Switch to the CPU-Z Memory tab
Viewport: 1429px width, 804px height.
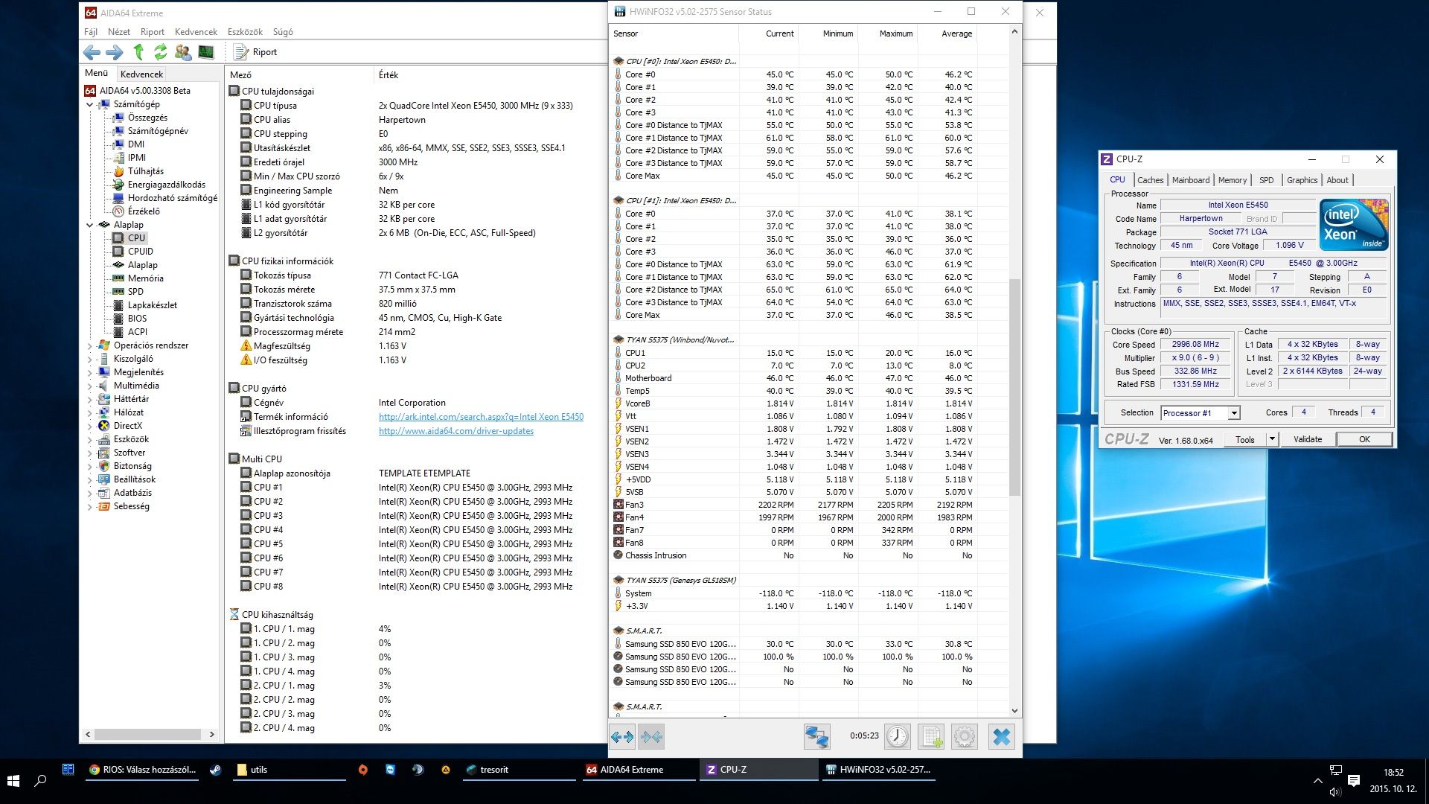click(x=1232, y=180)
